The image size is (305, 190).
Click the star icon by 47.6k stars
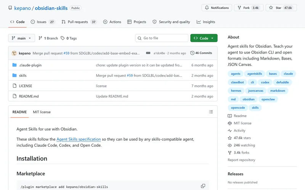(230, 138)
